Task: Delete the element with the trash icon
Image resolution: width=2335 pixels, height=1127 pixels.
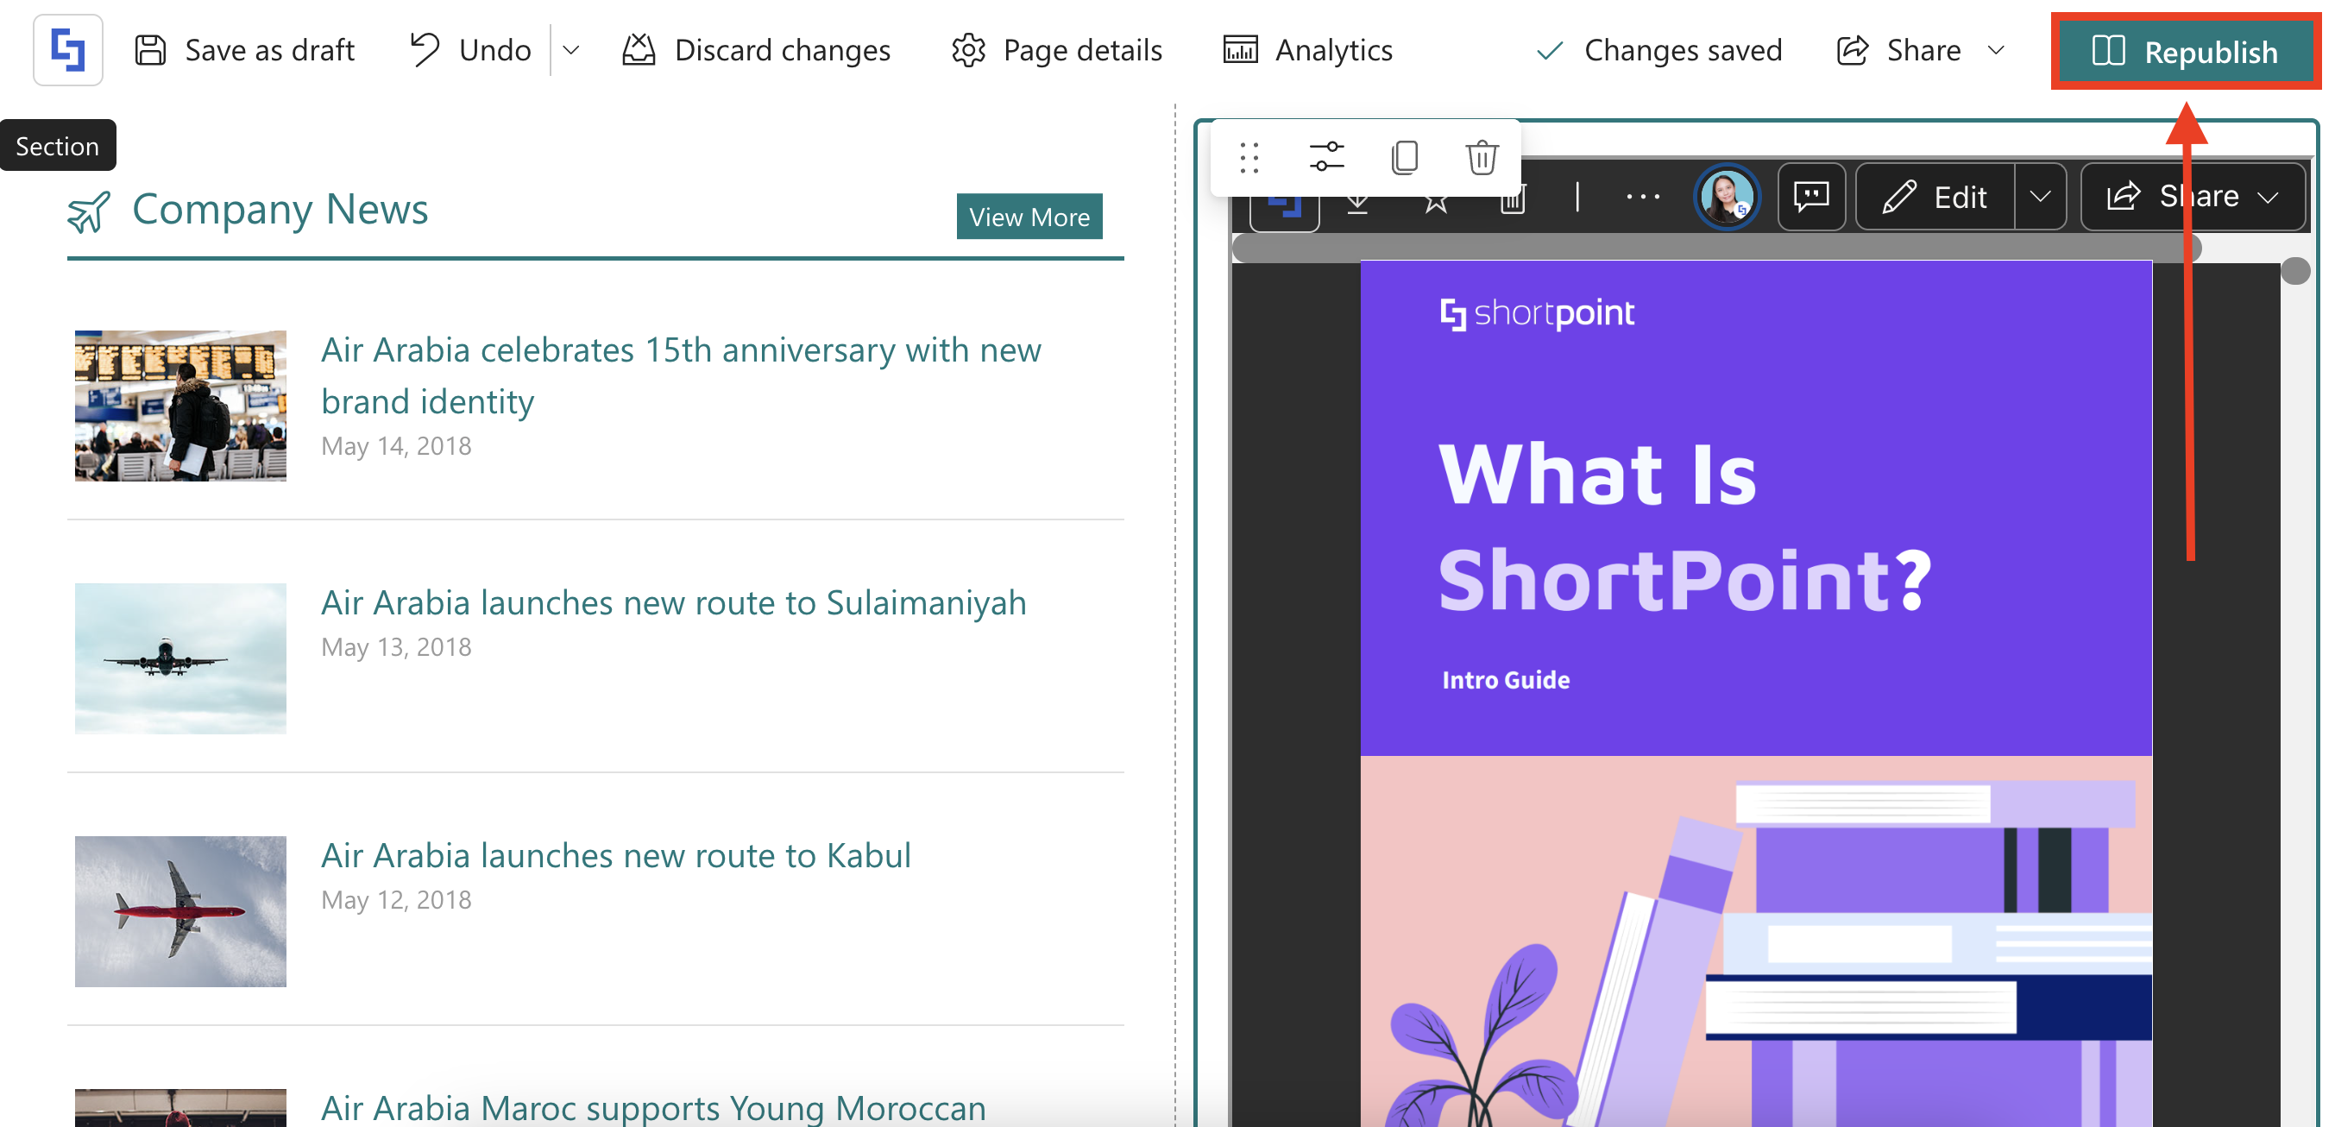Action: 1481,158
